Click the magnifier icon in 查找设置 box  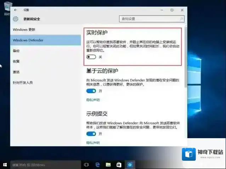[x=181, y=19]
